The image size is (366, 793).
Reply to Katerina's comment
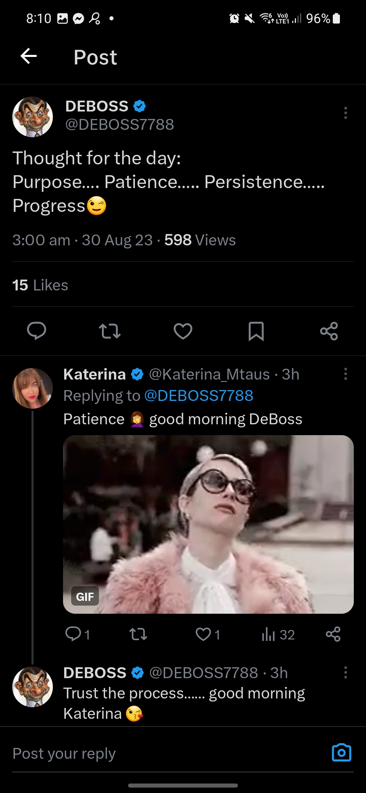[74, 634]
